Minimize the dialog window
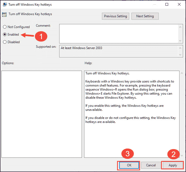This screenshot has width=186, height=172. click(x=154, y=4)
